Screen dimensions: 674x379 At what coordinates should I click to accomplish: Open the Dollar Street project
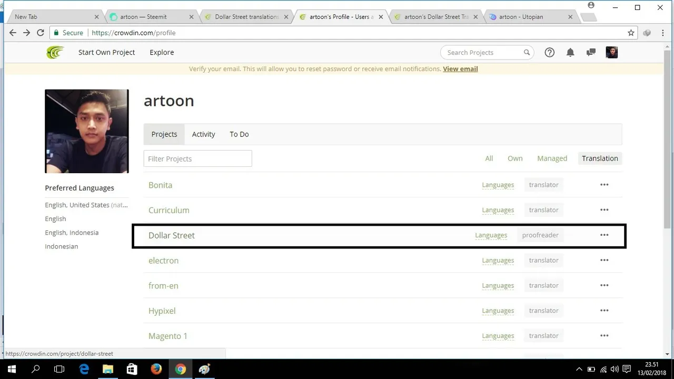click(x=171, y=235)
